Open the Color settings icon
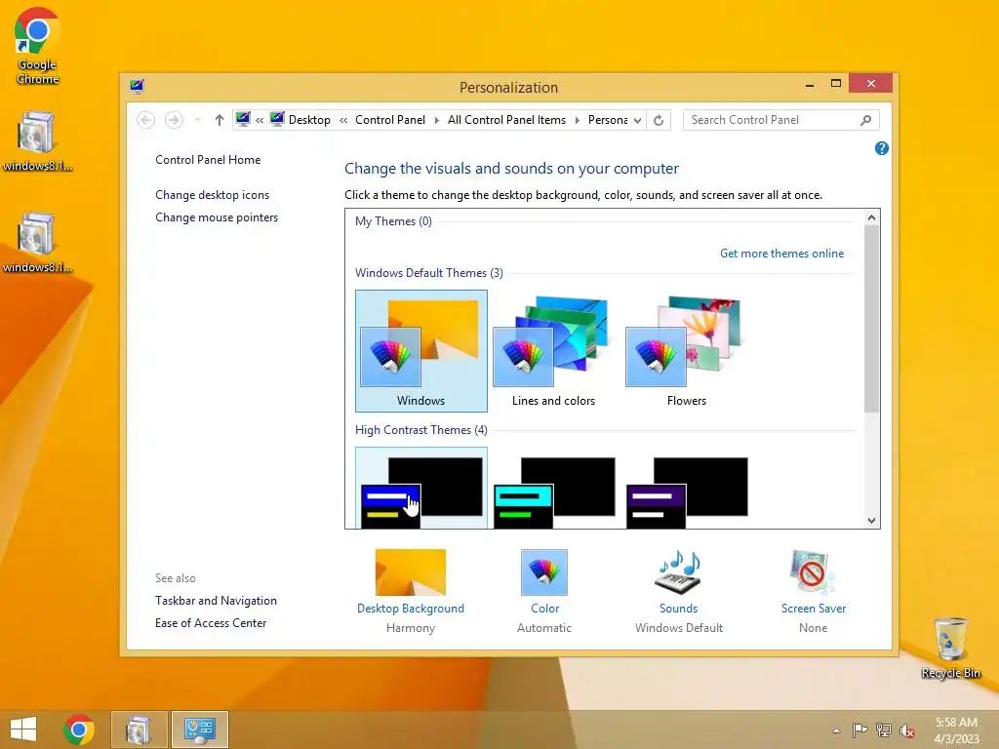Image resolution: width=999 pixels, height=749 pixels. click(x=544, y=572)
